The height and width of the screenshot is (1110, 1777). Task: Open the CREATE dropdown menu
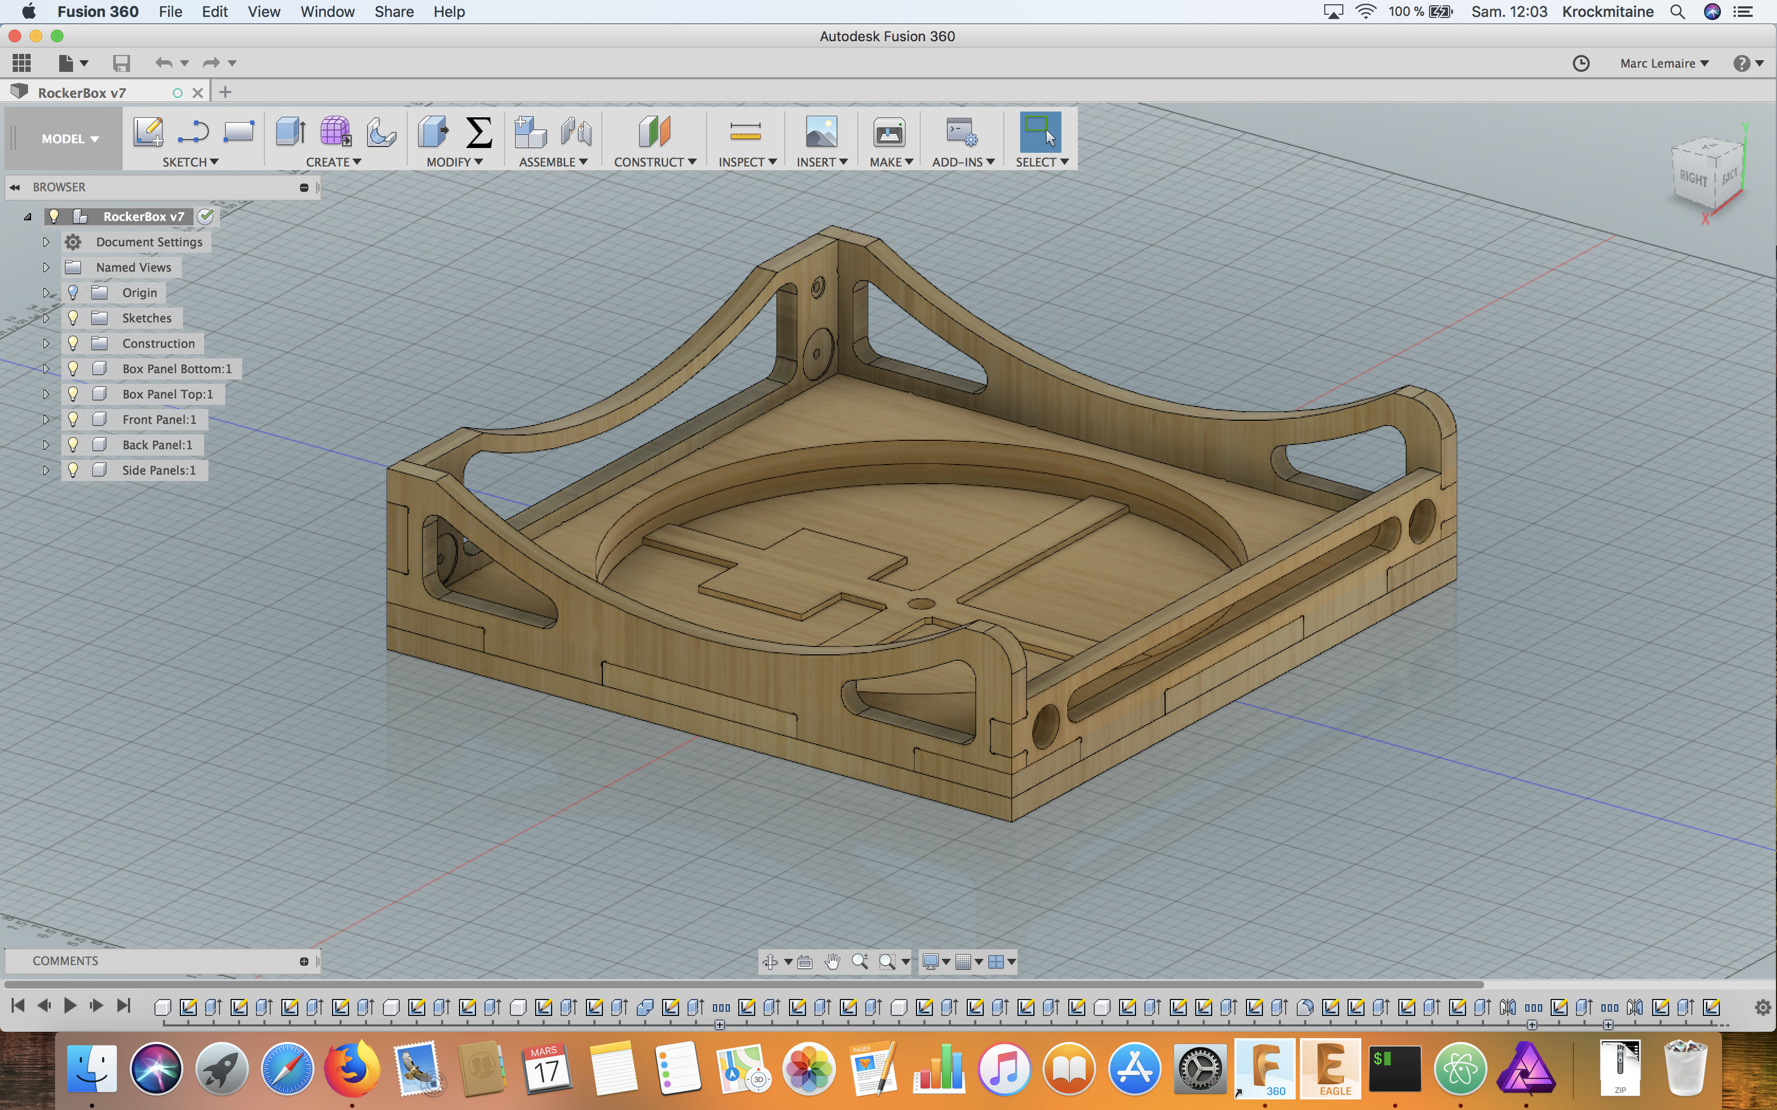coord(333,162)
